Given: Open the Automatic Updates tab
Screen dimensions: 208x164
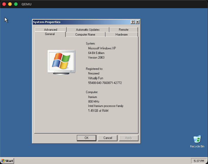Looking at the screenshot, I should click(88, 30).
